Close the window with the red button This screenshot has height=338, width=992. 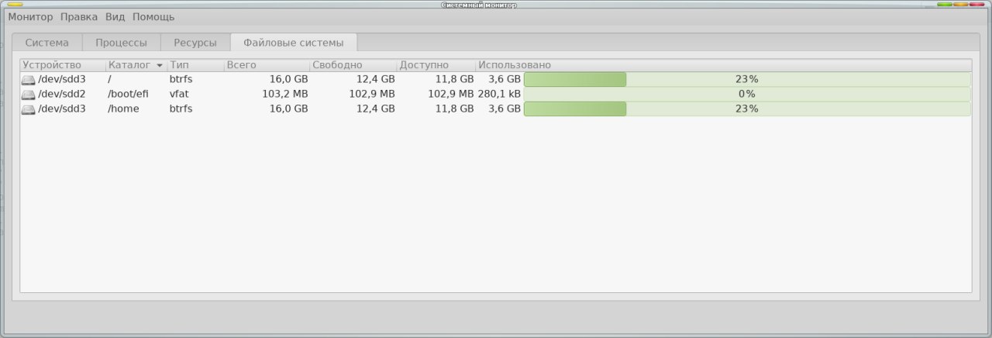976,5
